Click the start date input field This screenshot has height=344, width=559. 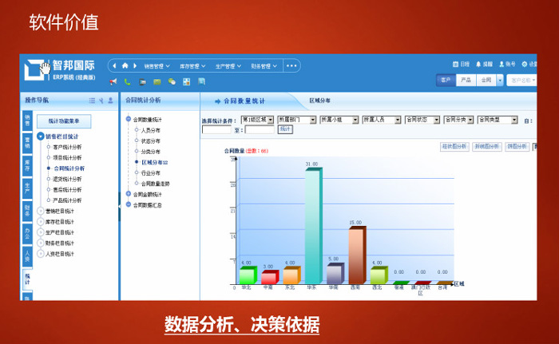coord(216,130)
